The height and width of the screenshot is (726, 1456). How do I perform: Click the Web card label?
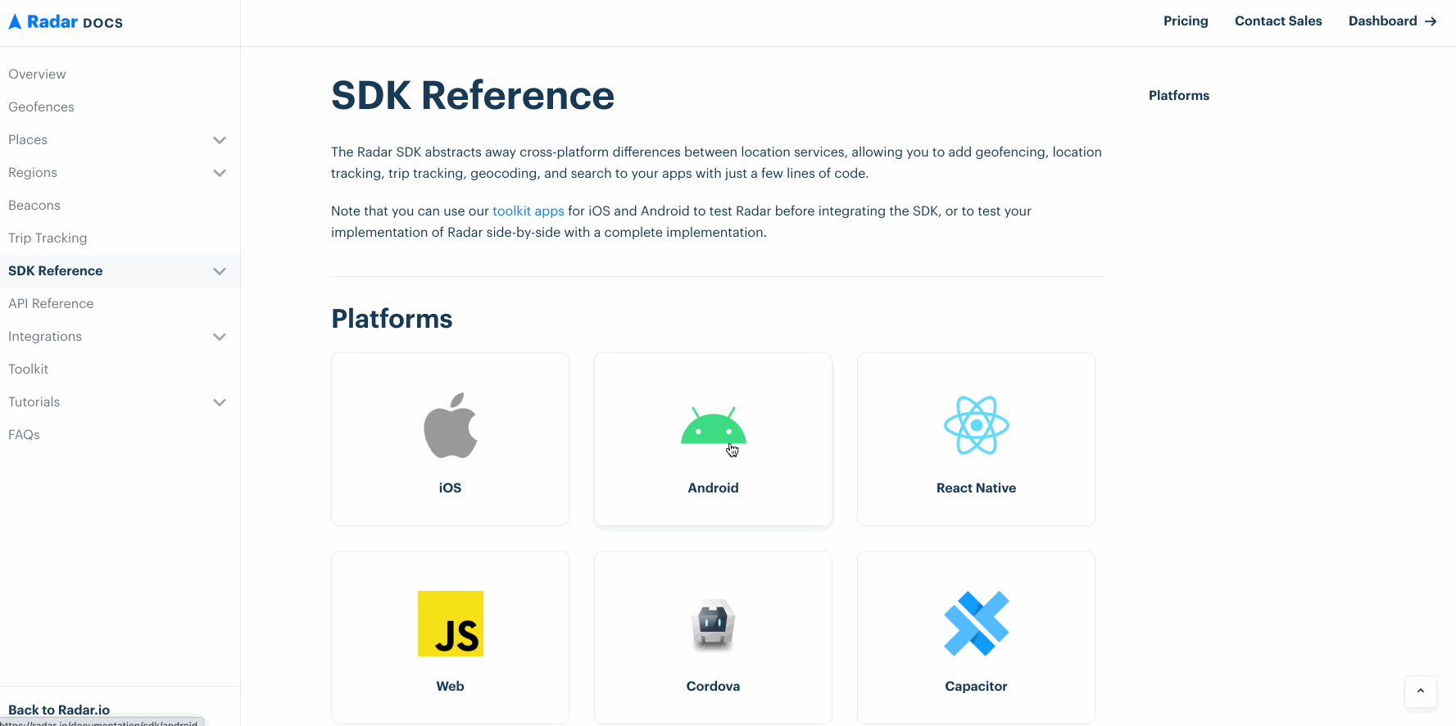(x=451, y=687)
